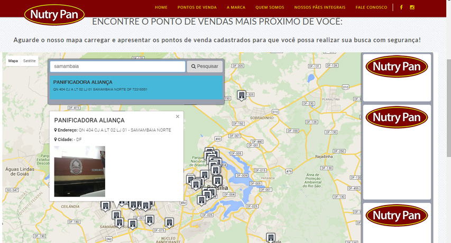Click store marker near DF-325
Image resolution: width=451 pixels, height=243 pixels.
pos(242,95)
